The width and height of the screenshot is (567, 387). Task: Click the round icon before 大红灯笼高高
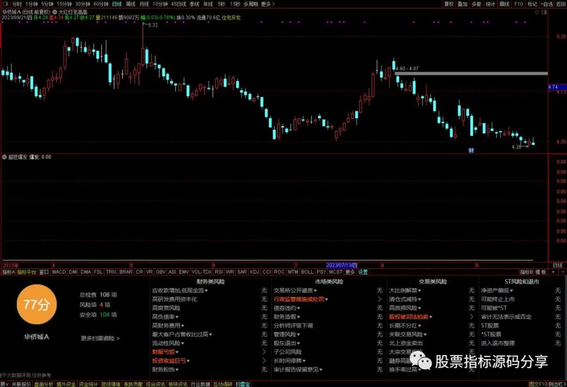click(x=55, y=12)
